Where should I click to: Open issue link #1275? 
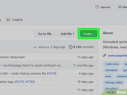(x=20, y=82)
